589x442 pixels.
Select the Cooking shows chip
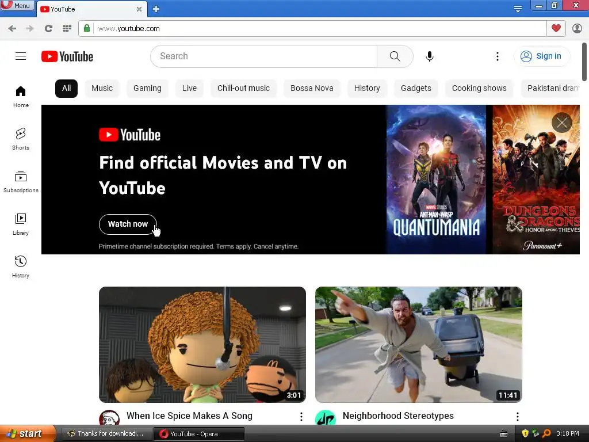(479, 88)
